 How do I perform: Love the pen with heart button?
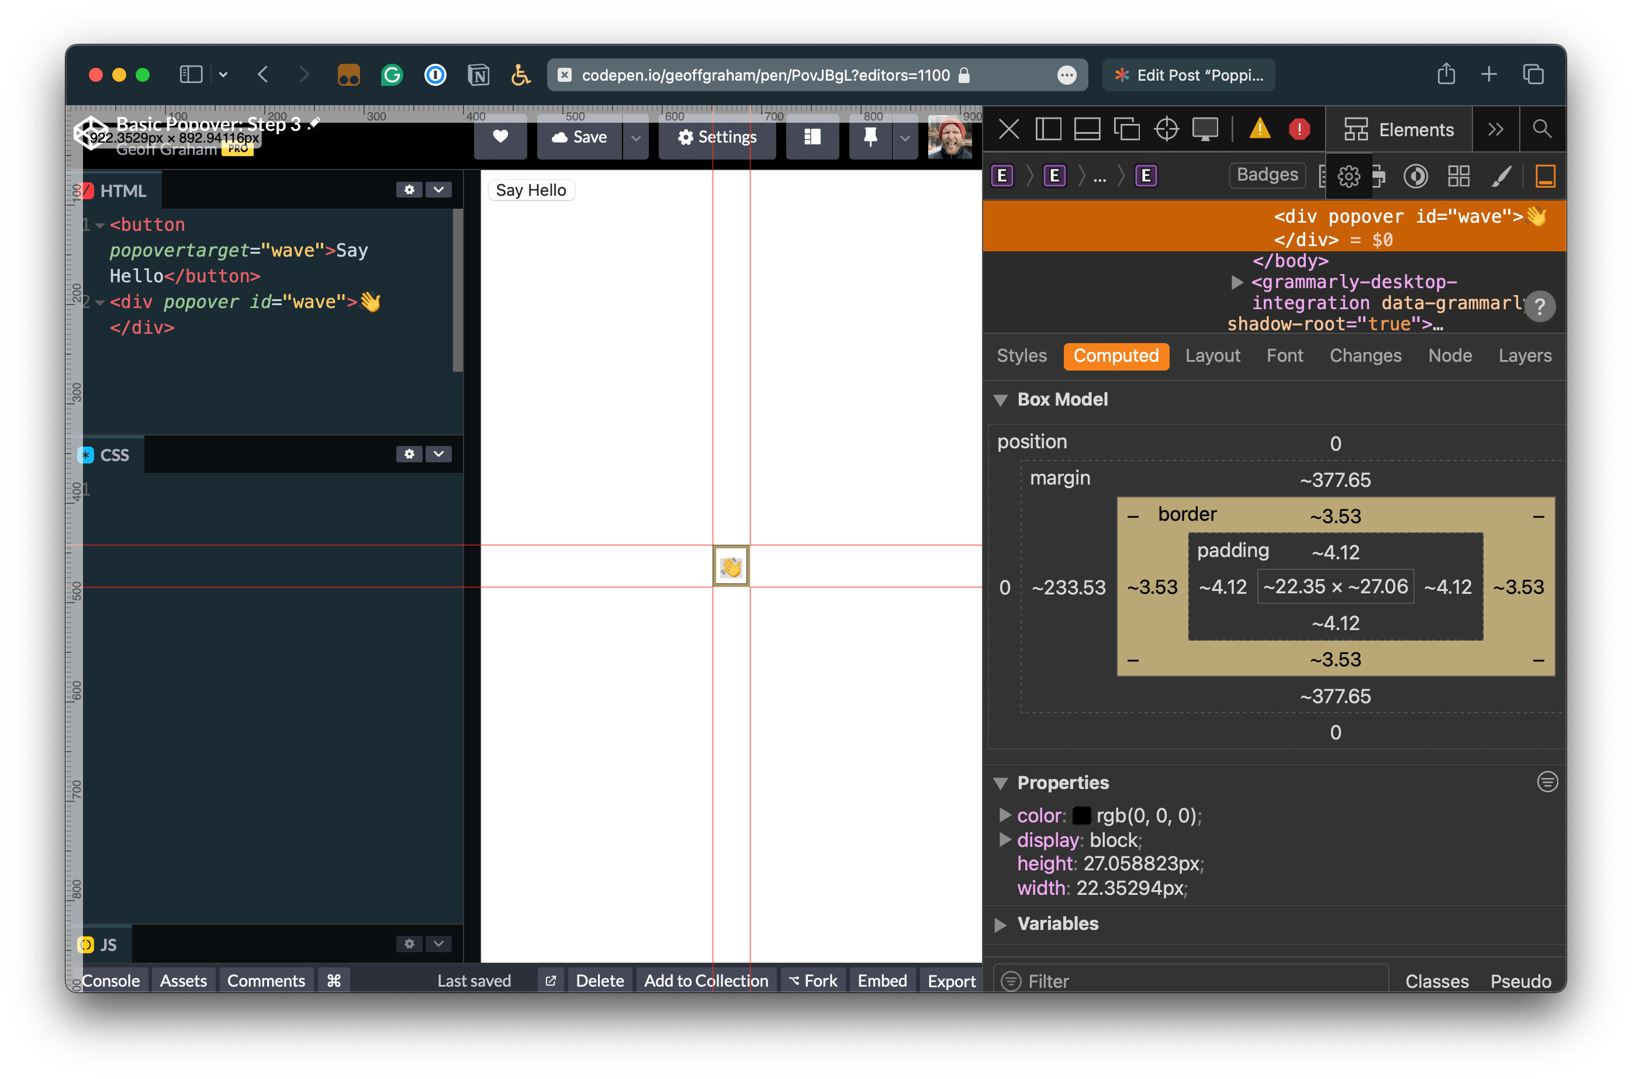pyautogui.click(x=500, y=137)
